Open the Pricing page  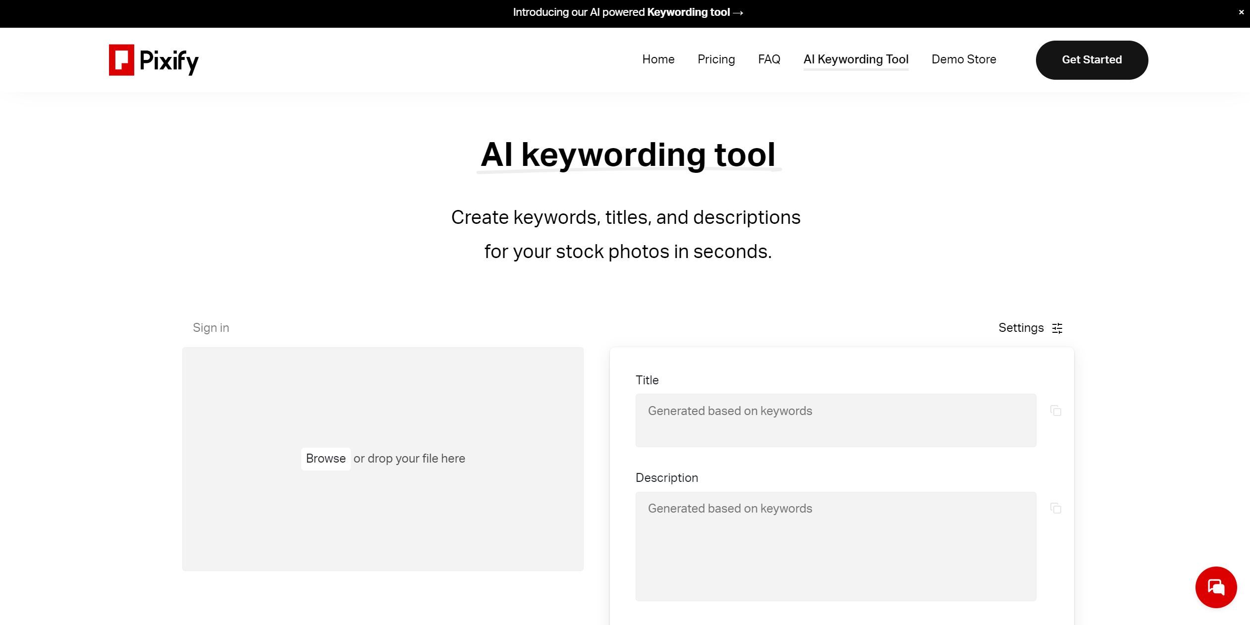coord(716,59)
